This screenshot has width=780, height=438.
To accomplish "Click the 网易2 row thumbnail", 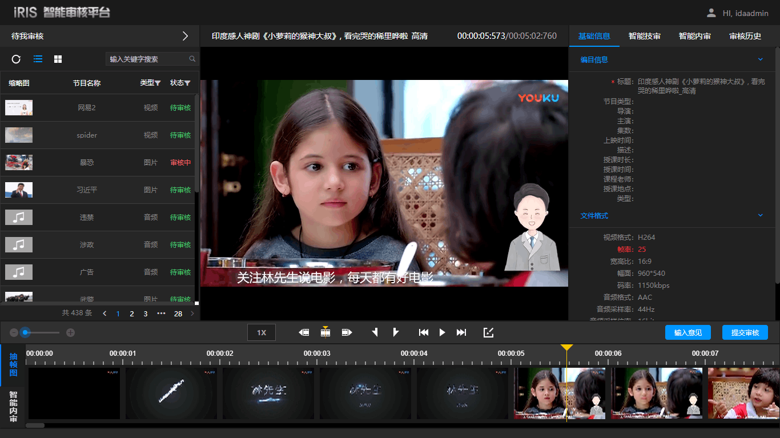I will pos(19,107).
